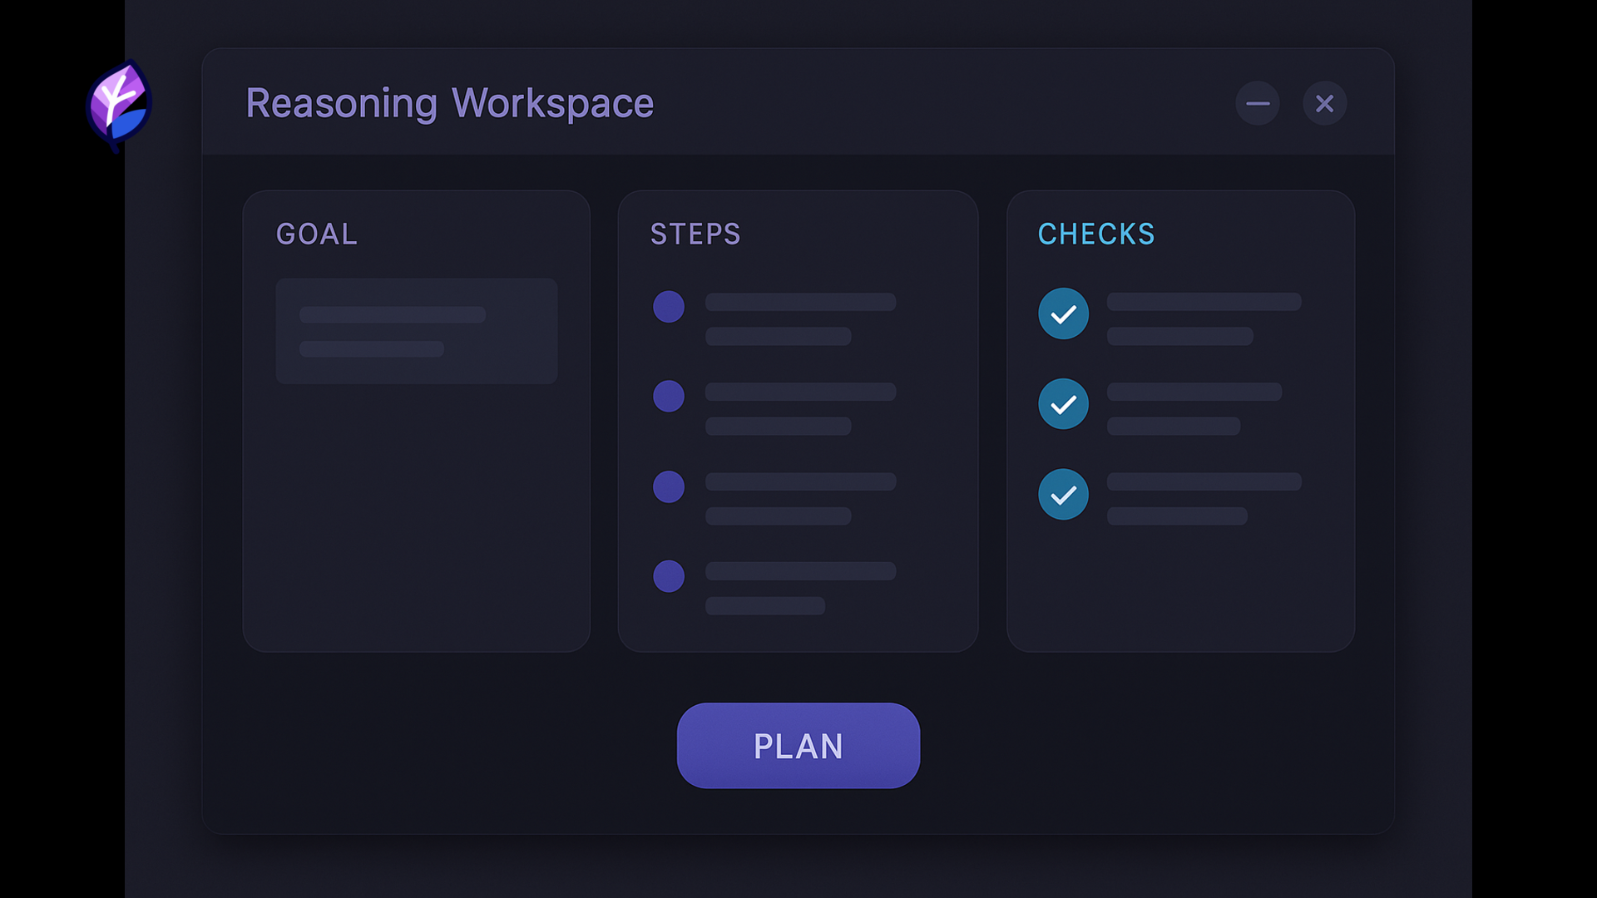The height and width of the screenshot is (898, 1597).
Task: Open the first step's text lines
Action: 799,318
